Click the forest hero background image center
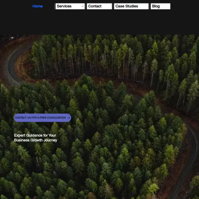199x199 pixels. [x=99, y=117]
